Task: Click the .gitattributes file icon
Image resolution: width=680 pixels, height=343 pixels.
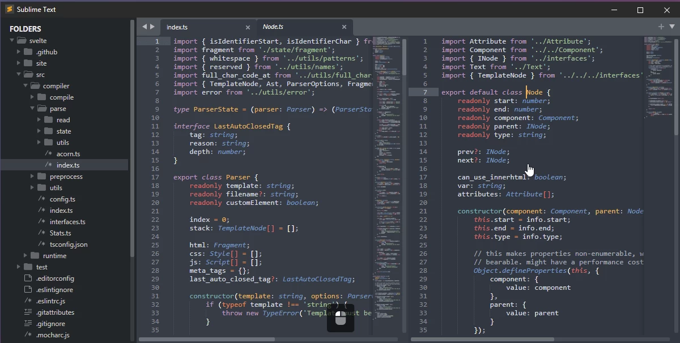Action: [x=28, y=312]
